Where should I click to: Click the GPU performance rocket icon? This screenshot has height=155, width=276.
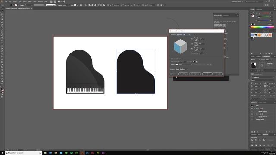pyautogui.click(x=64, y=2)
